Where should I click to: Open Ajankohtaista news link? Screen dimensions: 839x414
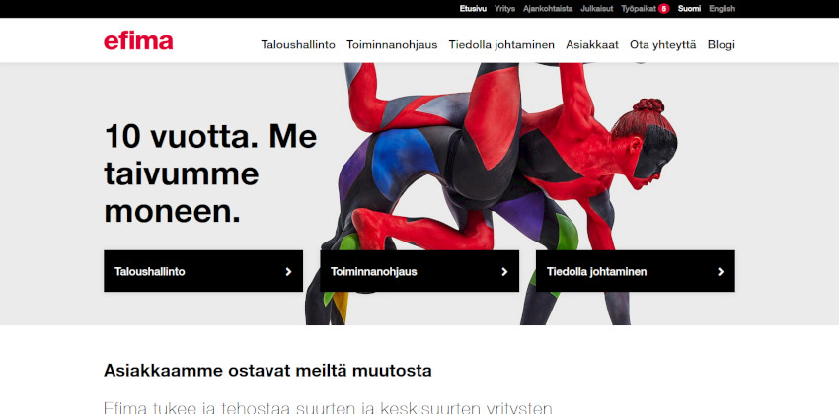548,9
